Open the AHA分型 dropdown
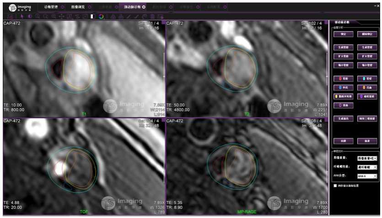 [367, 175]
